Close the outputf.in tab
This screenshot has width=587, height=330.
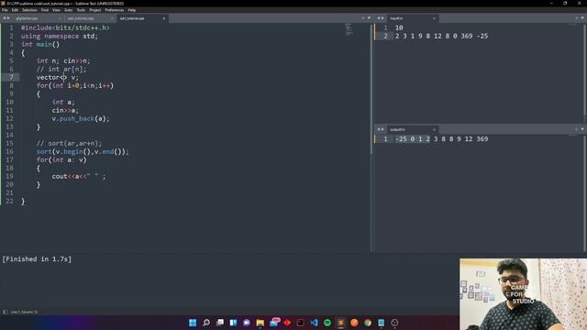coord(434,129)
